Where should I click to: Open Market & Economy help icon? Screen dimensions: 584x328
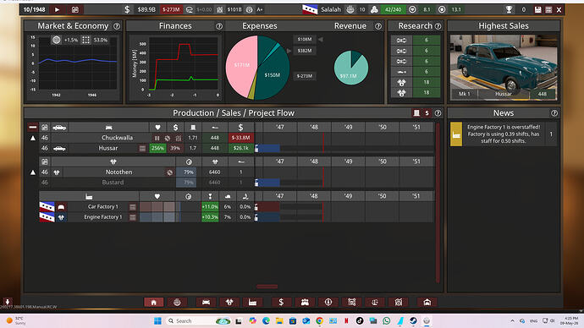pyautogui.click(x=117, y=26)
